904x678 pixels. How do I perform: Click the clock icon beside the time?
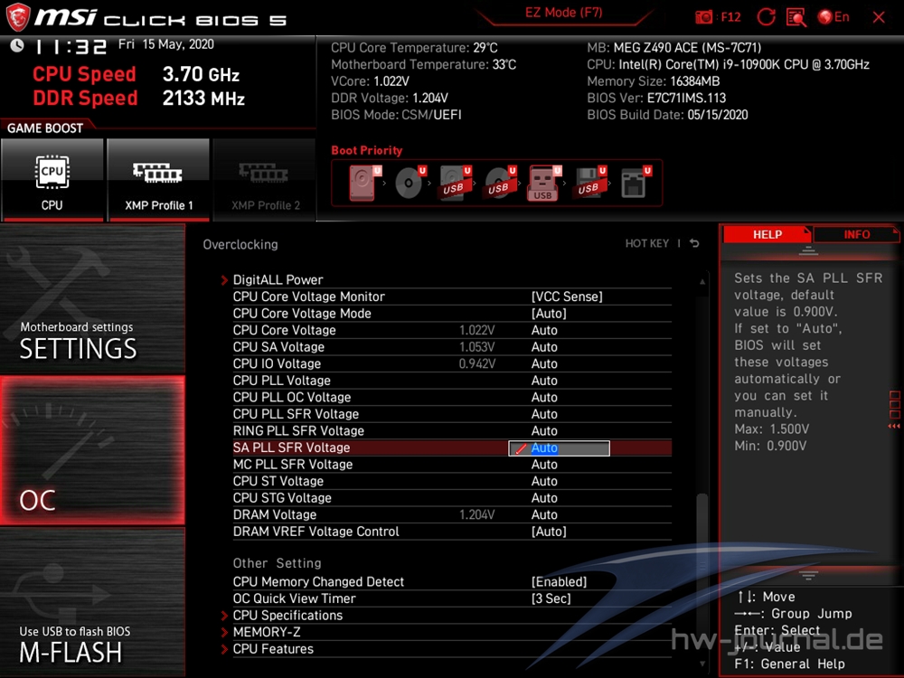coord(16,45)
